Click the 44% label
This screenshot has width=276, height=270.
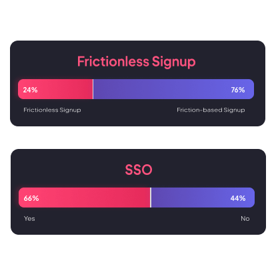pos(238,198)
